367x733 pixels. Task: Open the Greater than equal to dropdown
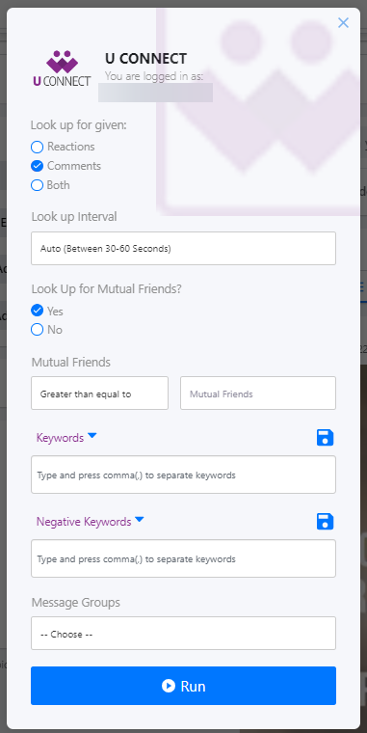pos(99,394)
